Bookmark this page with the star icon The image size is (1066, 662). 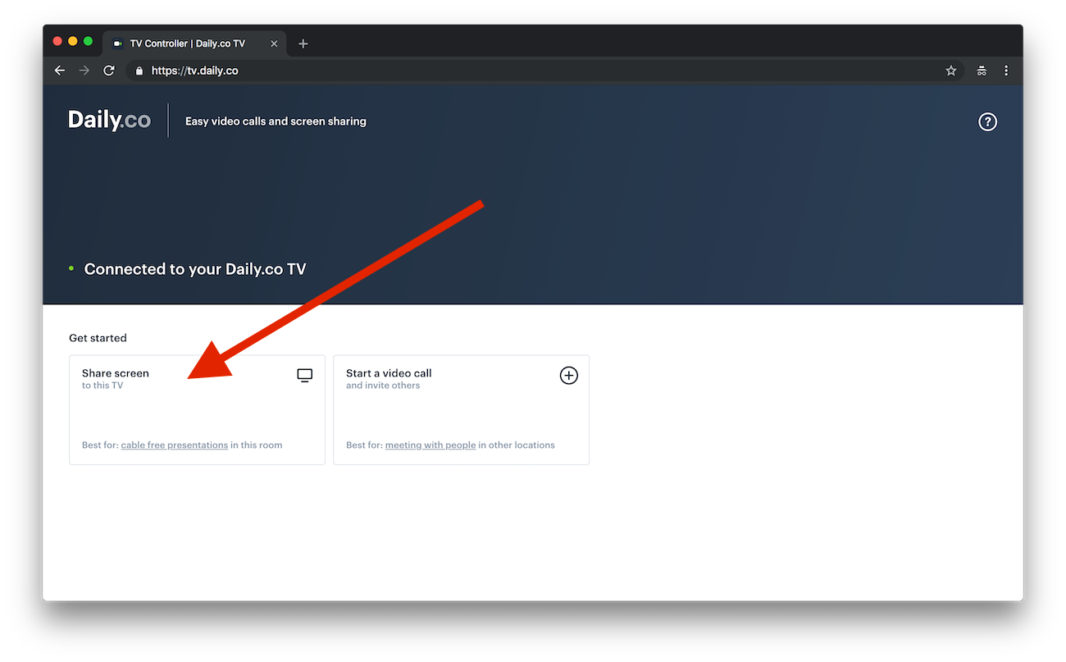pos(951,71)
